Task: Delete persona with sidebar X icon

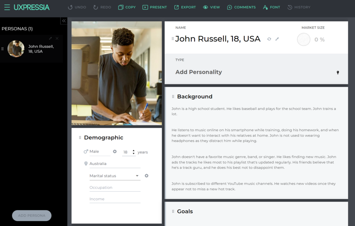Action: pos(57,38)
